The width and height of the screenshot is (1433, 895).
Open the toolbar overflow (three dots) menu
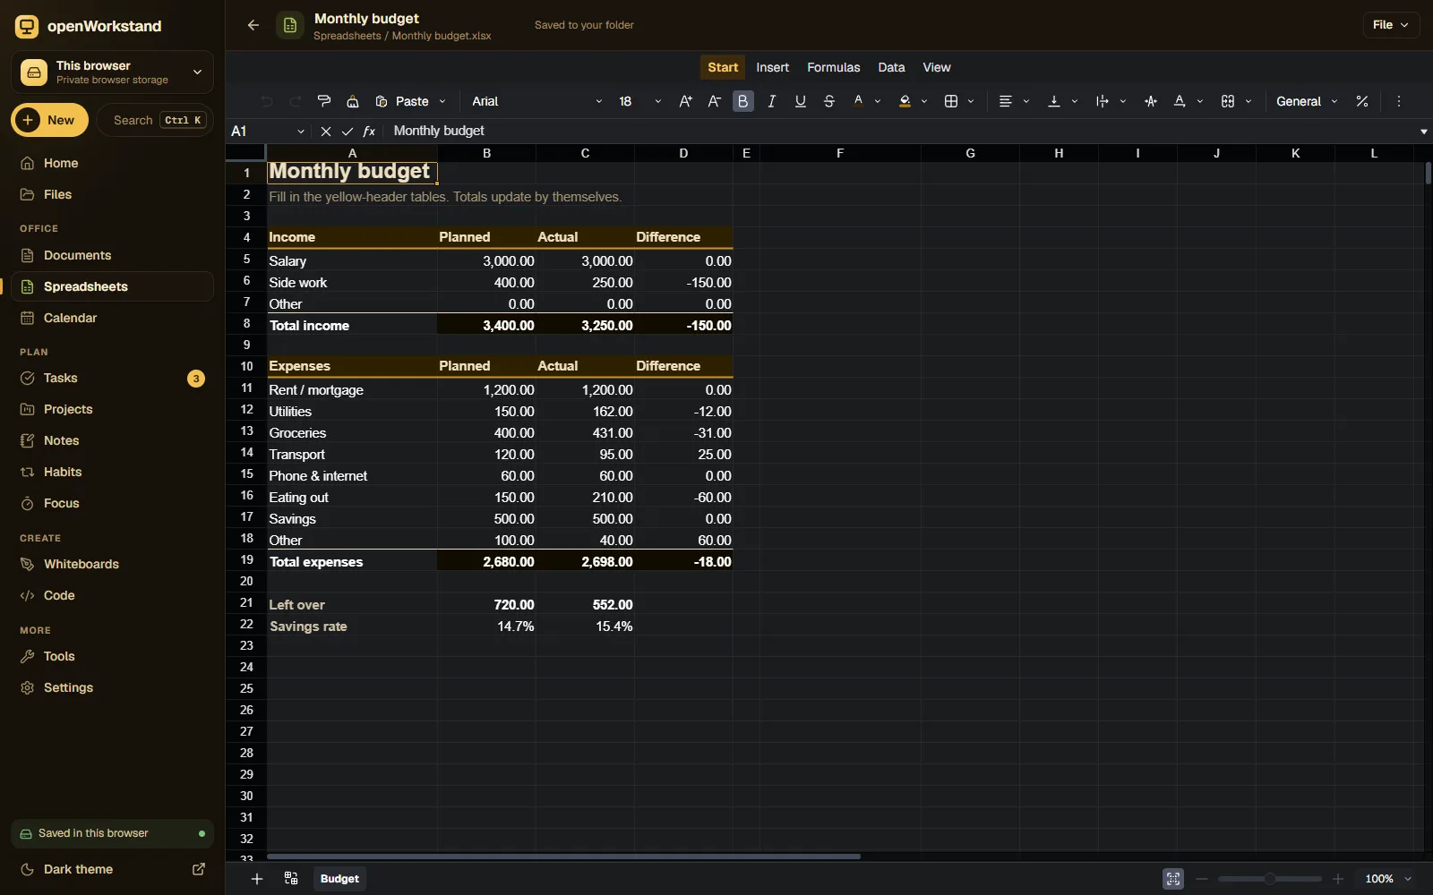[1399, 101]
